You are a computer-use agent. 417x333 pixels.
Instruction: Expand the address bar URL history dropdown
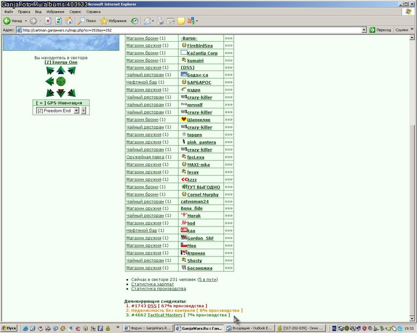(x=364, y=31)
